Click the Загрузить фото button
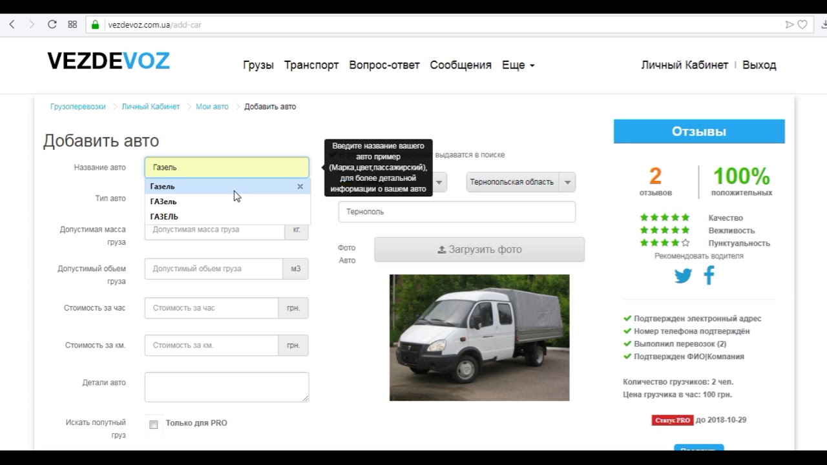Image resolution: width=827 pixels, height=465 pixels. (479, 249)
